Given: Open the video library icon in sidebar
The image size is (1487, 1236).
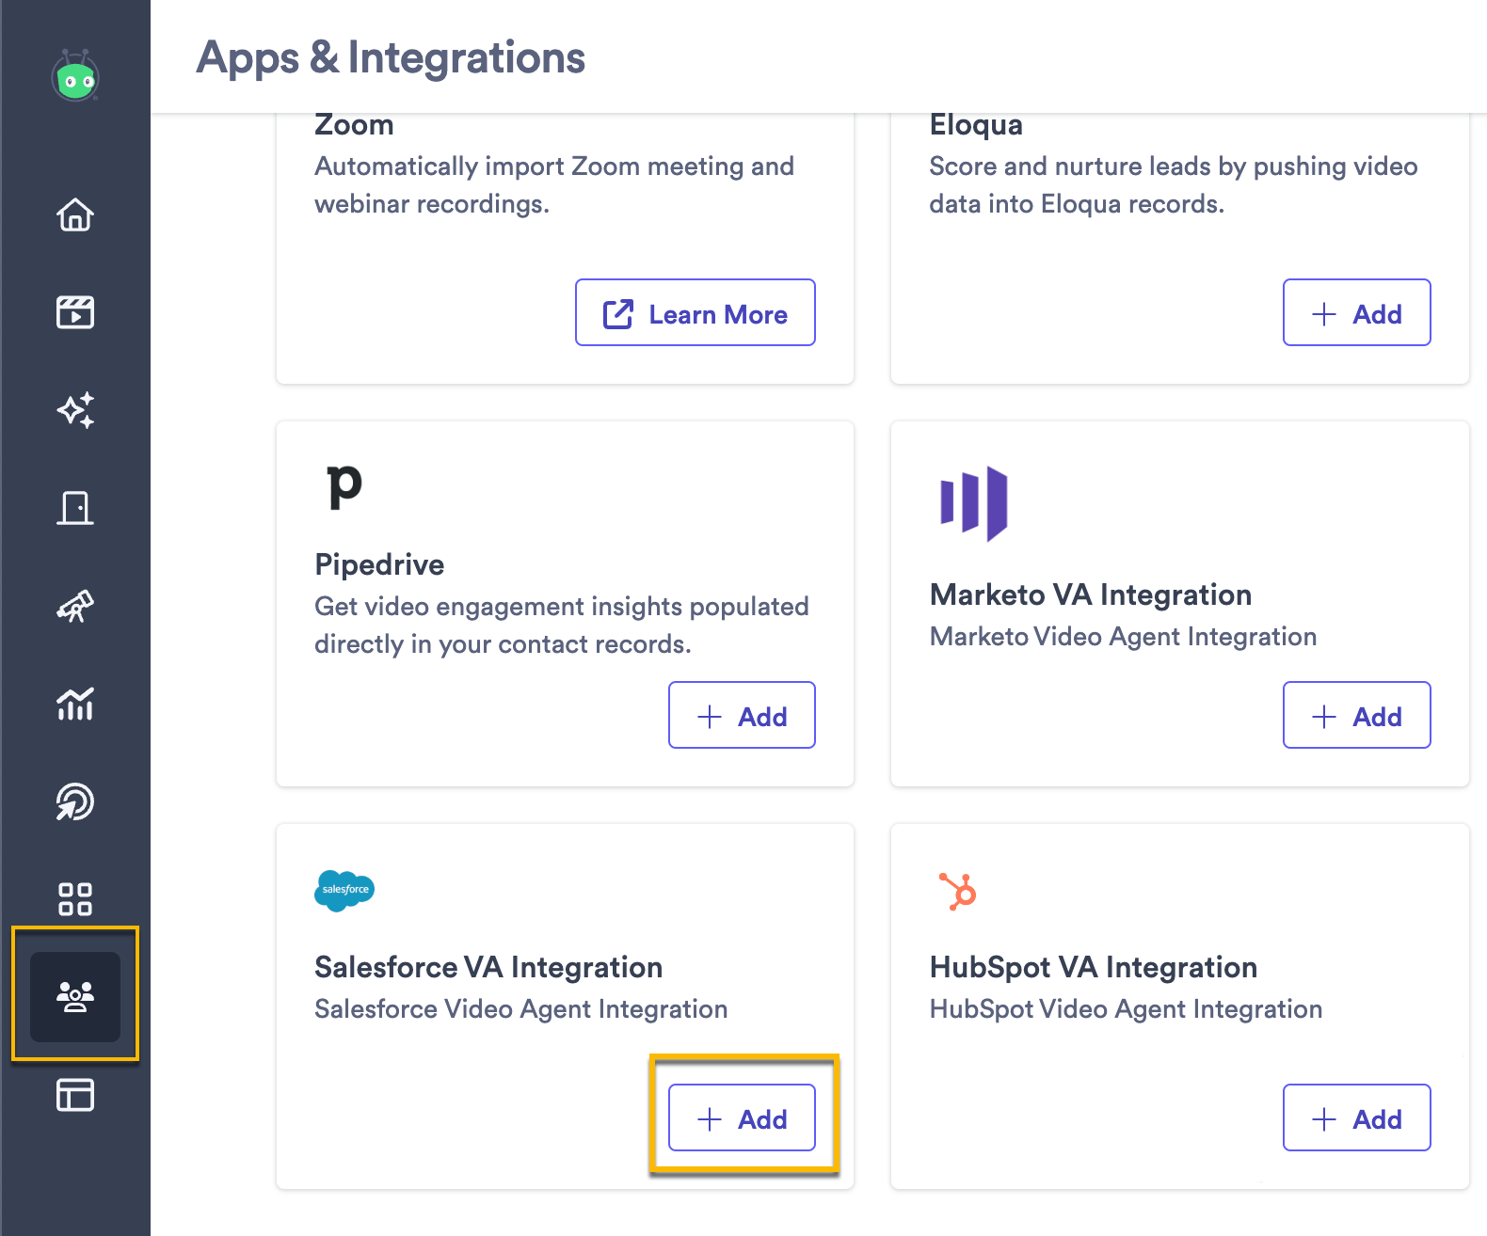Looking at the screenshot, I should click(76, 312).
